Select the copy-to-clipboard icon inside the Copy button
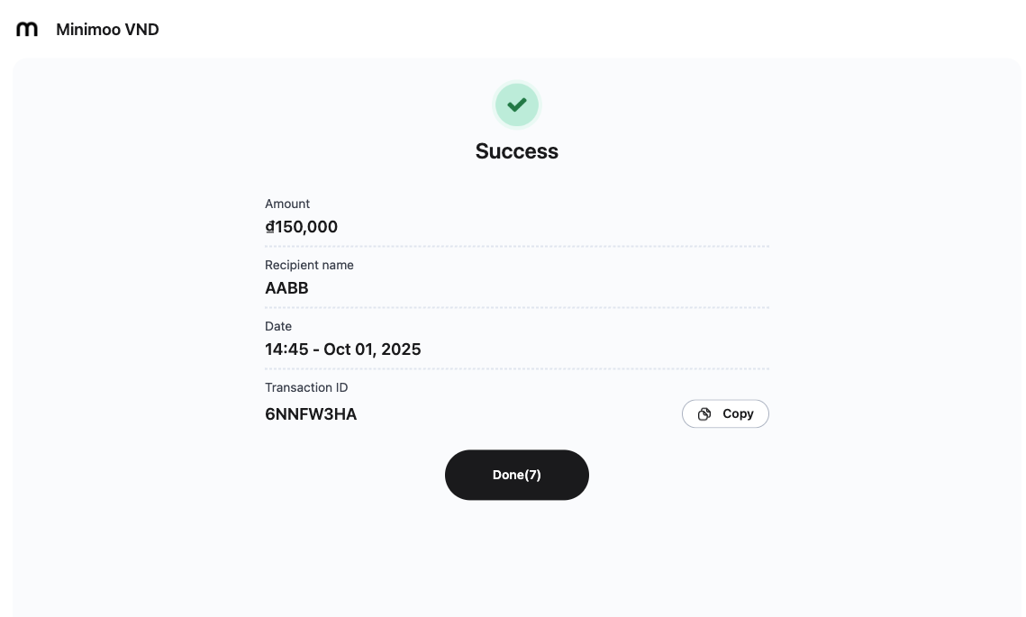Screen dimensions: 1026x617 [x=704, y=413]
